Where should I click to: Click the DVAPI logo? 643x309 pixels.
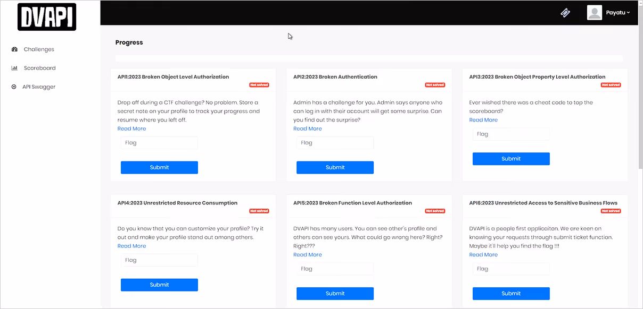(47, 17)
